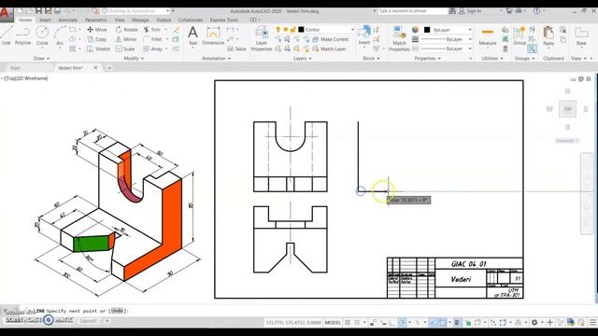
Task: Select the Line tool
Action: 7,35
